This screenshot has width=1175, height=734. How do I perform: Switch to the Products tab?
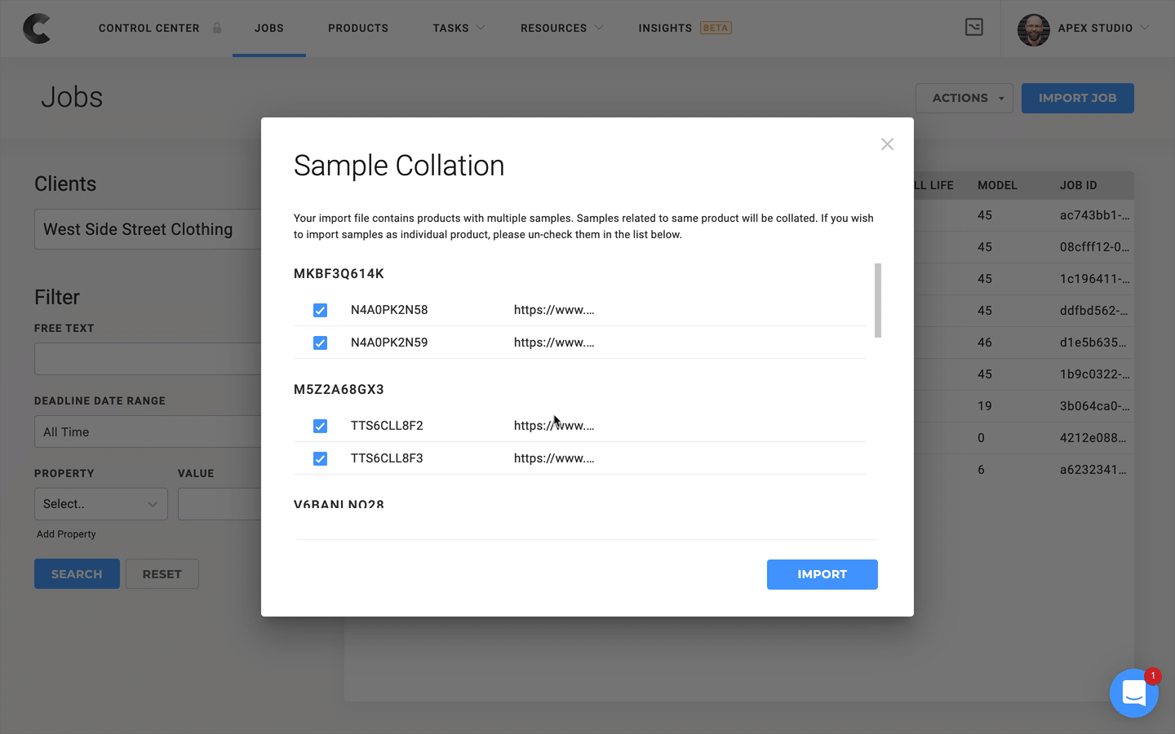[x=357, y=28]
